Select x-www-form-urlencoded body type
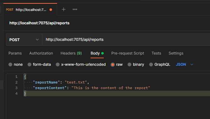The height and width of the screenshot is (119, 210). click(x=58, y=64)
